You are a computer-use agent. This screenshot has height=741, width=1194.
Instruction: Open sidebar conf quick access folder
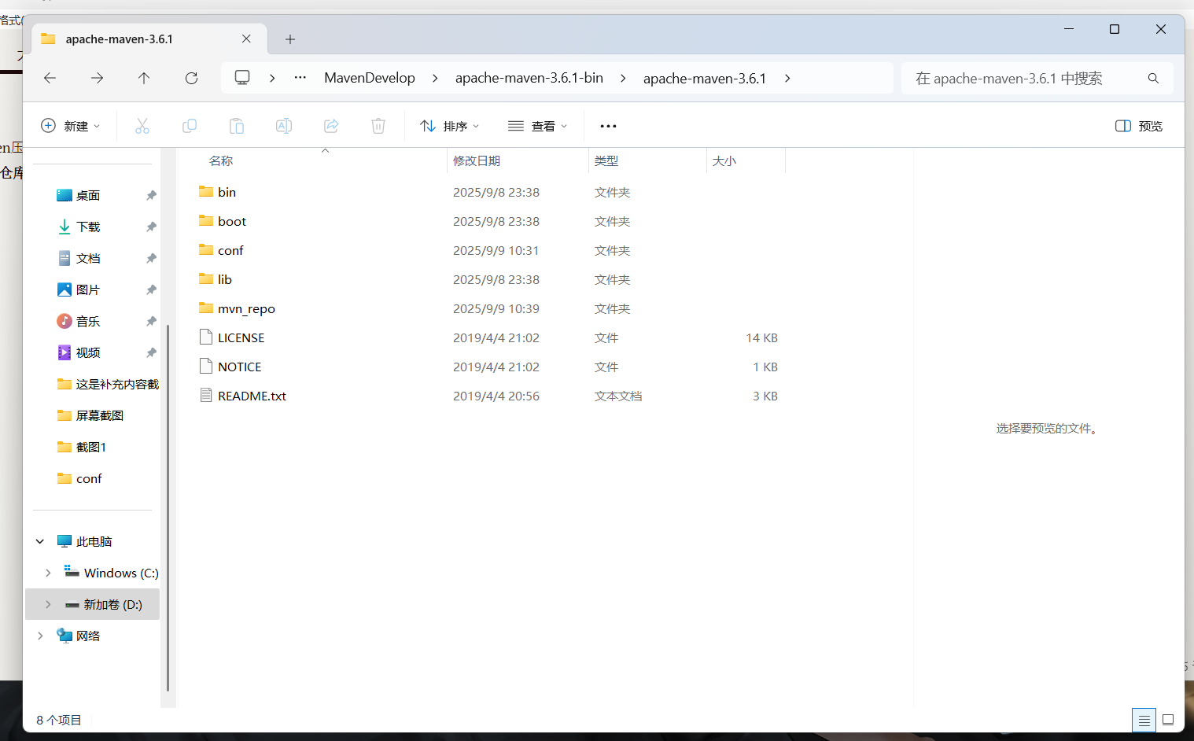tap(89, 478)
